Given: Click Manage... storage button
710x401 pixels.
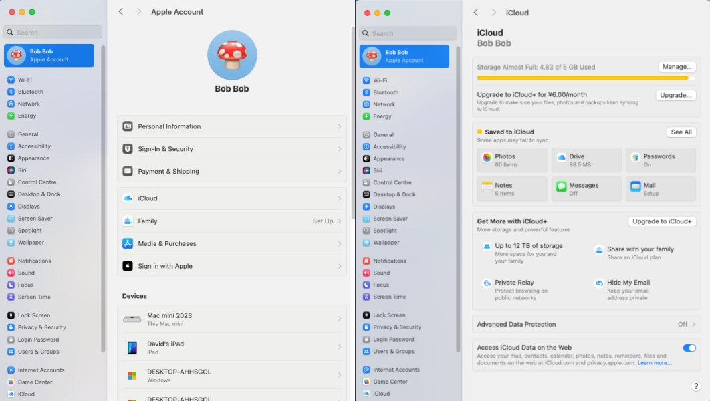Looking at the screenshot, I should (x=677, y=67).
